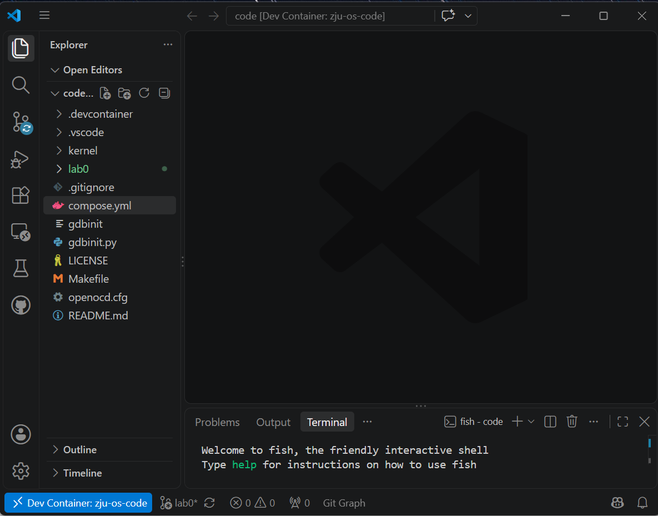Open the Testing flask view
Screen dimensions: 658x516
tap(21, 268)
